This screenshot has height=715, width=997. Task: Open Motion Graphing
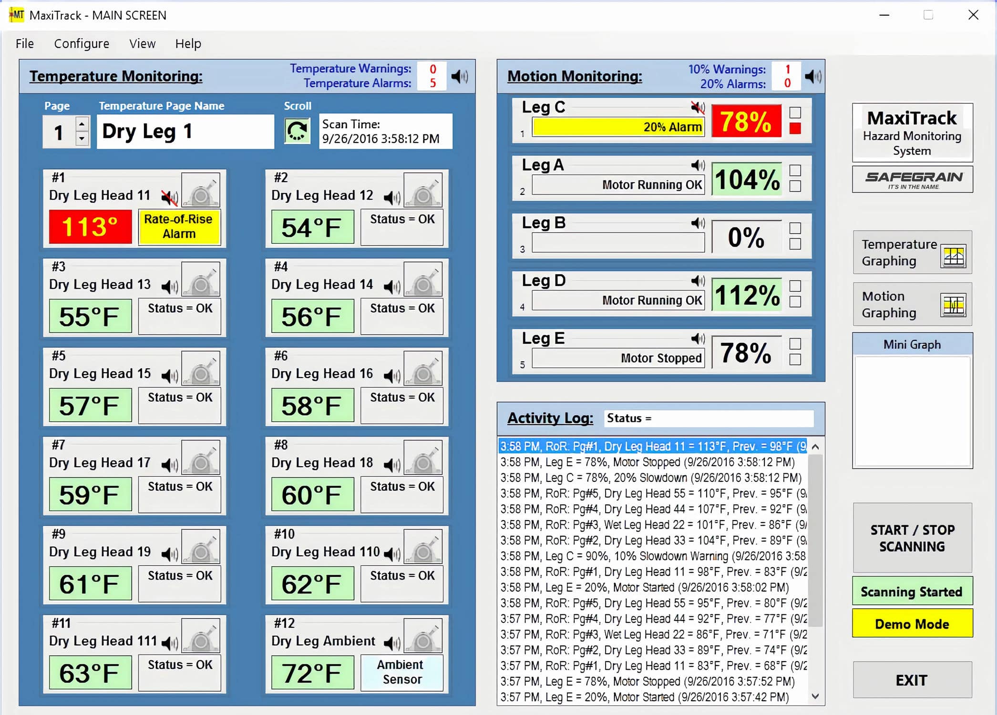point(912,304)
